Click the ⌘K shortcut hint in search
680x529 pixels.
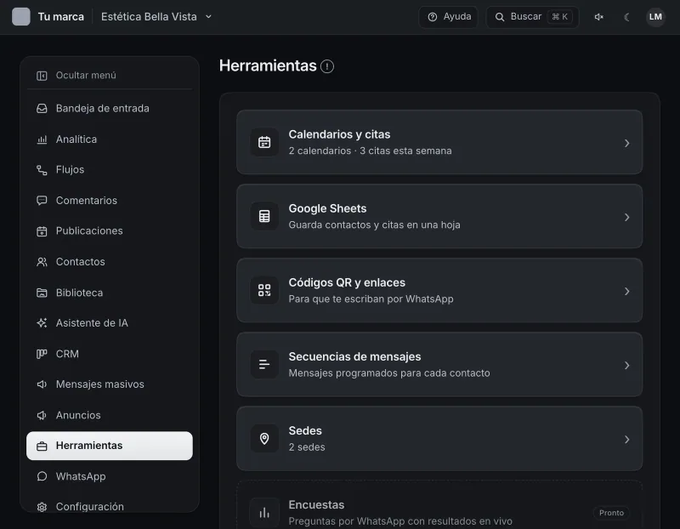point(559,17)
